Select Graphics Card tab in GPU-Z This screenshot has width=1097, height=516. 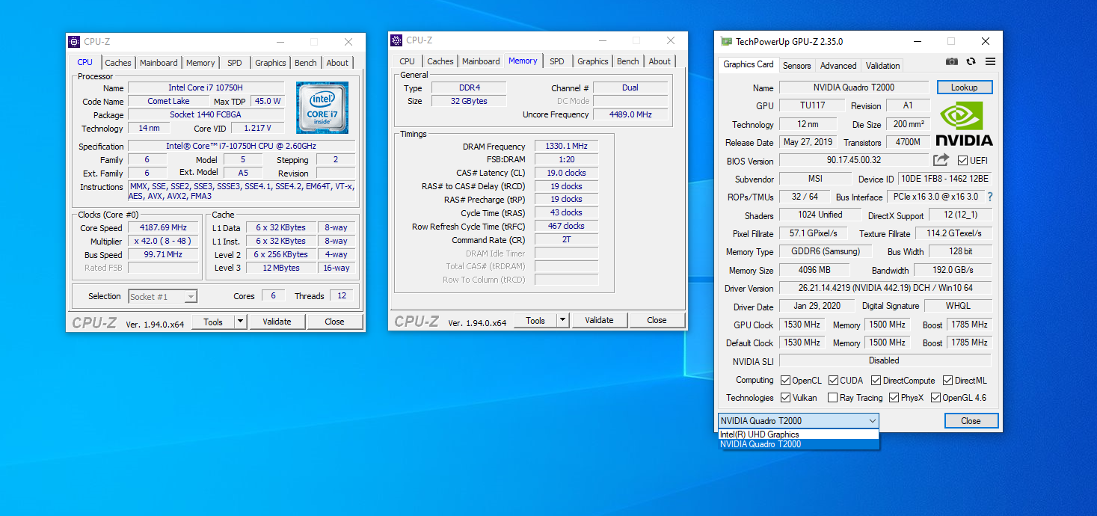tap(749, 64)
